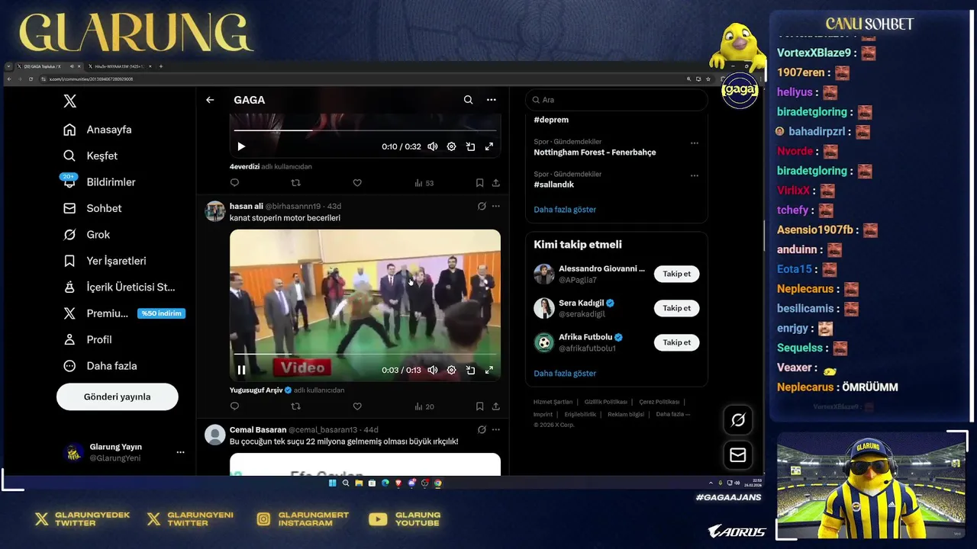
Task: Click the Gönderi yayınla button
Action: click(x=118, y=396)
